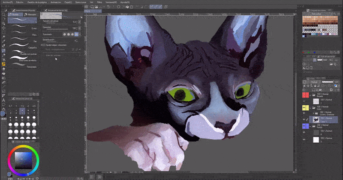Image resolution: width=343 pixels, height=180 pixels.
Task: Toggle 'Ajustar según velocidad' checkbox
Action: [x=43, y=45]
